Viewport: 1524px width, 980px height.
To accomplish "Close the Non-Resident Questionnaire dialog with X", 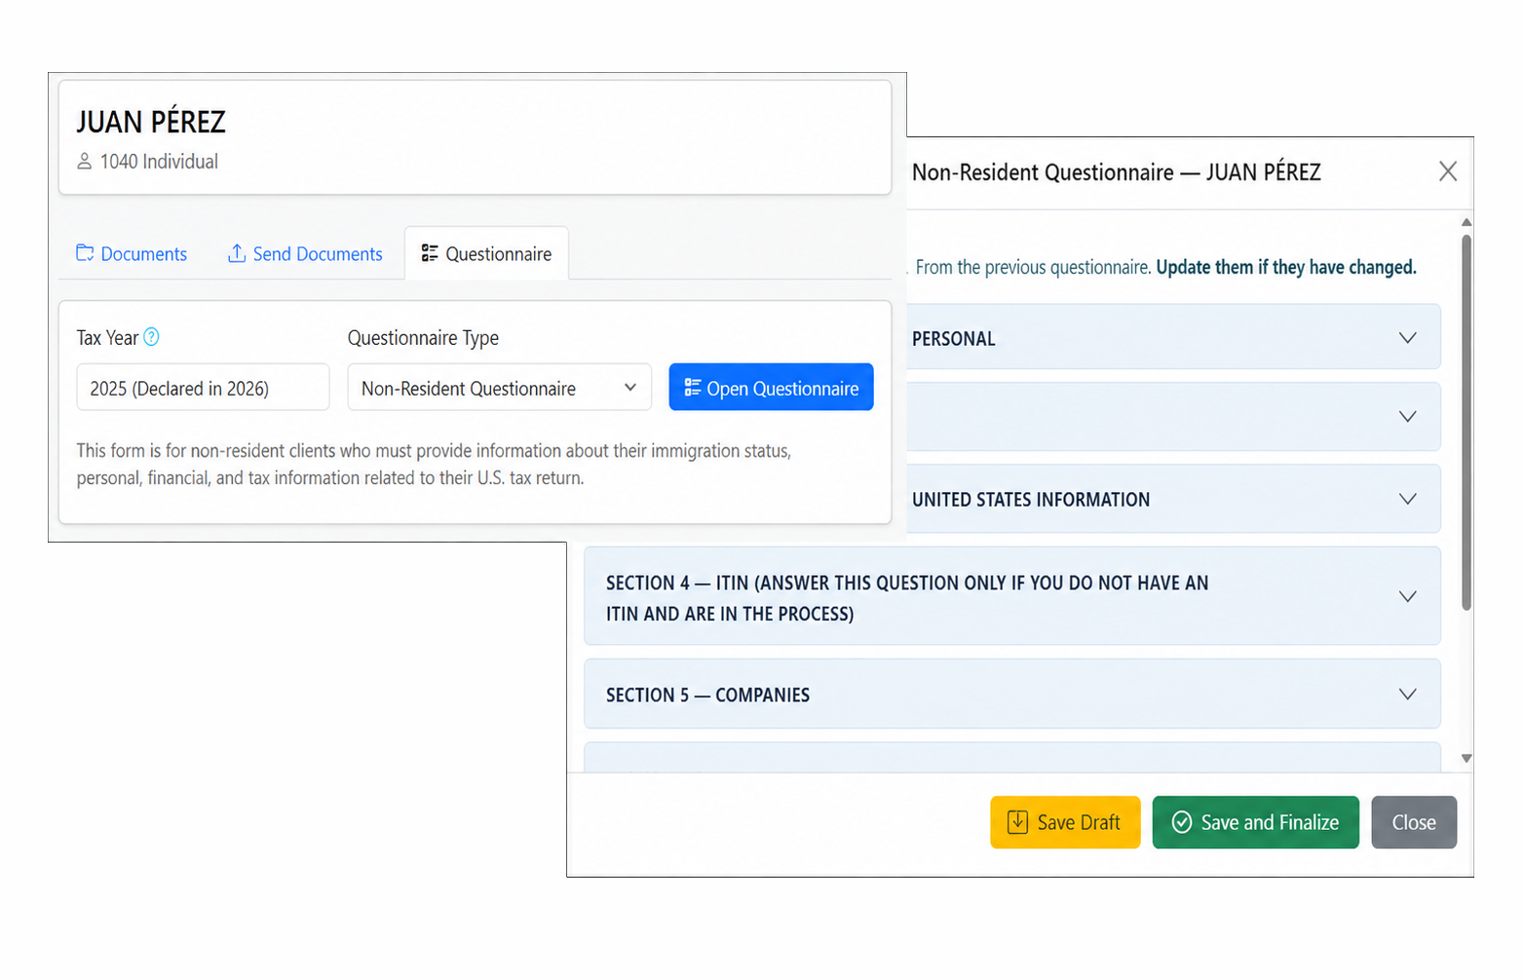I will (1448, 171).
